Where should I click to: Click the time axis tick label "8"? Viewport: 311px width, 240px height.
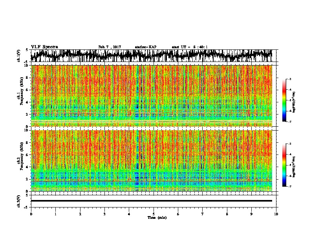(227, 214)
